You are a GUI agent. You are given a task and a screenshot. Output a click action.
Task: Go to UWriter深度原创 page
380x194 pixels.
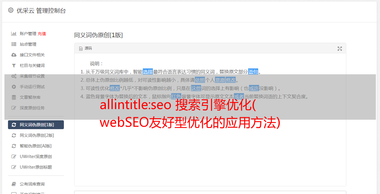(36, 157)
